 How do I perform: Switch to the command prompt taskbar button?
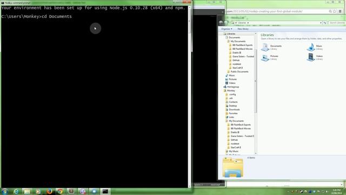point(105,191)
